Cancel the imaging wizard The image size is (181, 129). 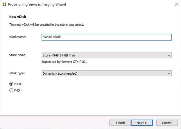click(167, 123)
